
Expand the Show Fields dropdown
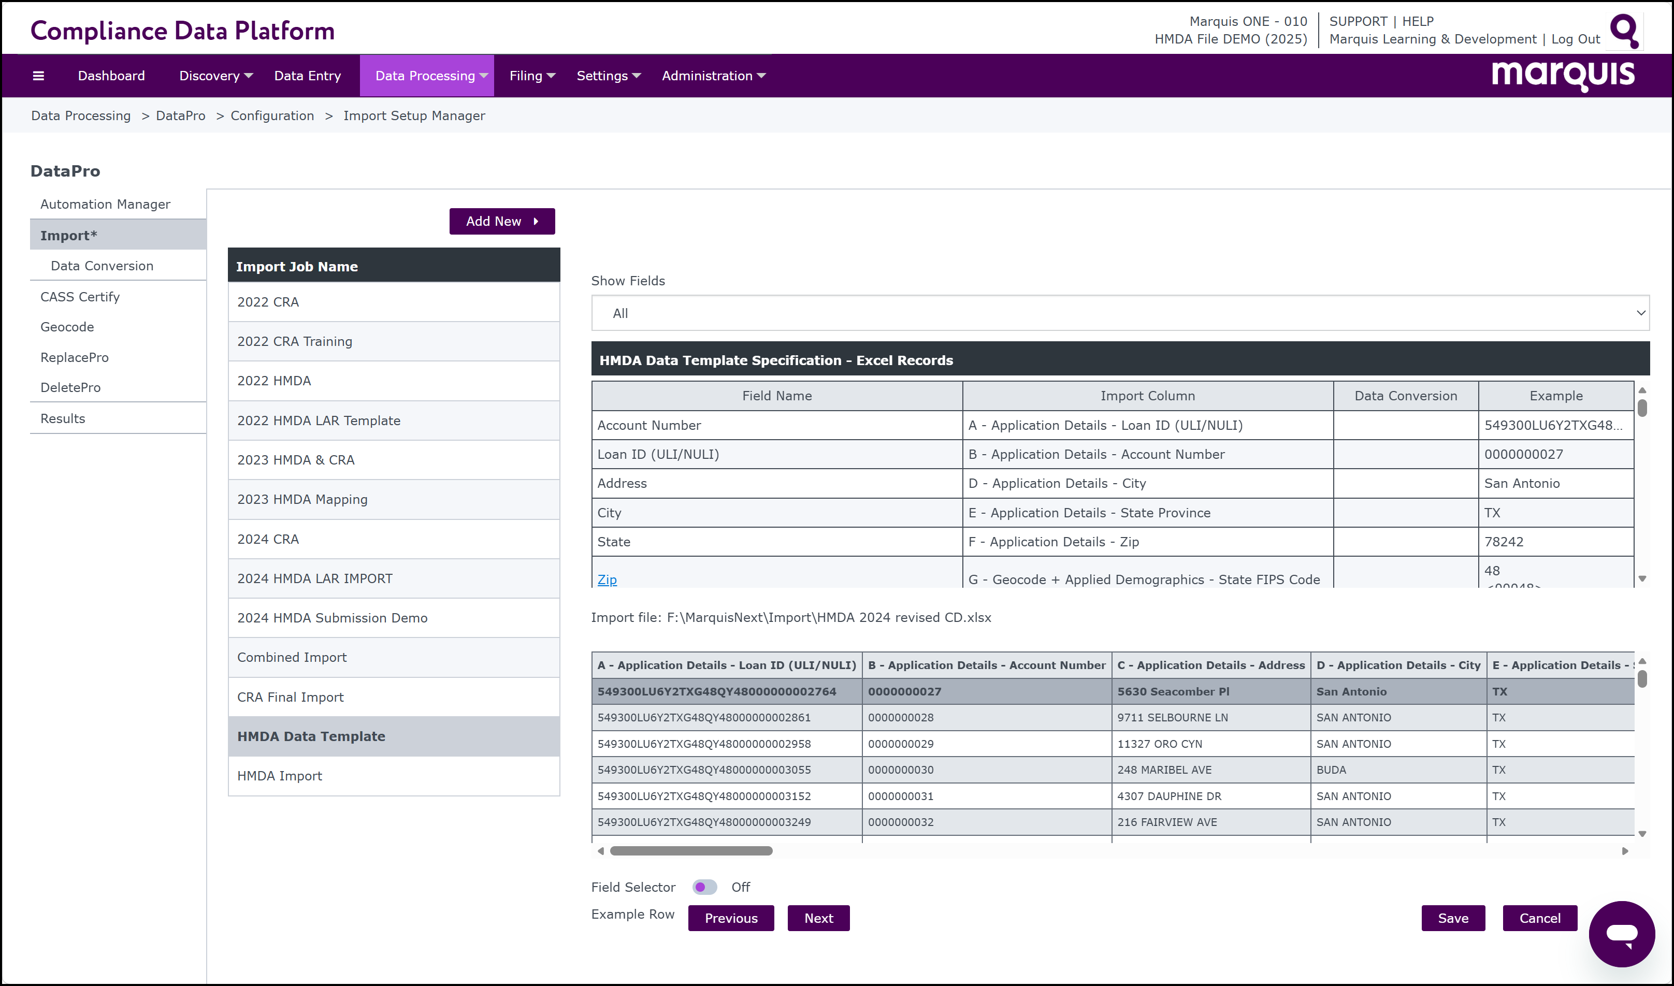tap(1120, 313)
